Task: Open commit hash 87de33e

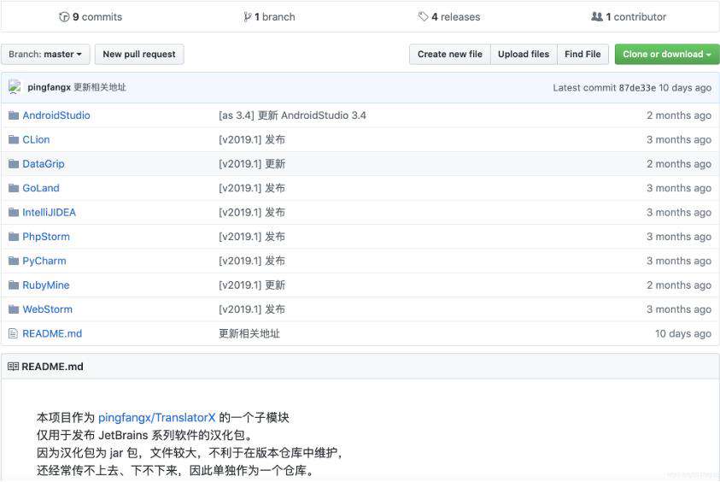Action: click(637, 88)
